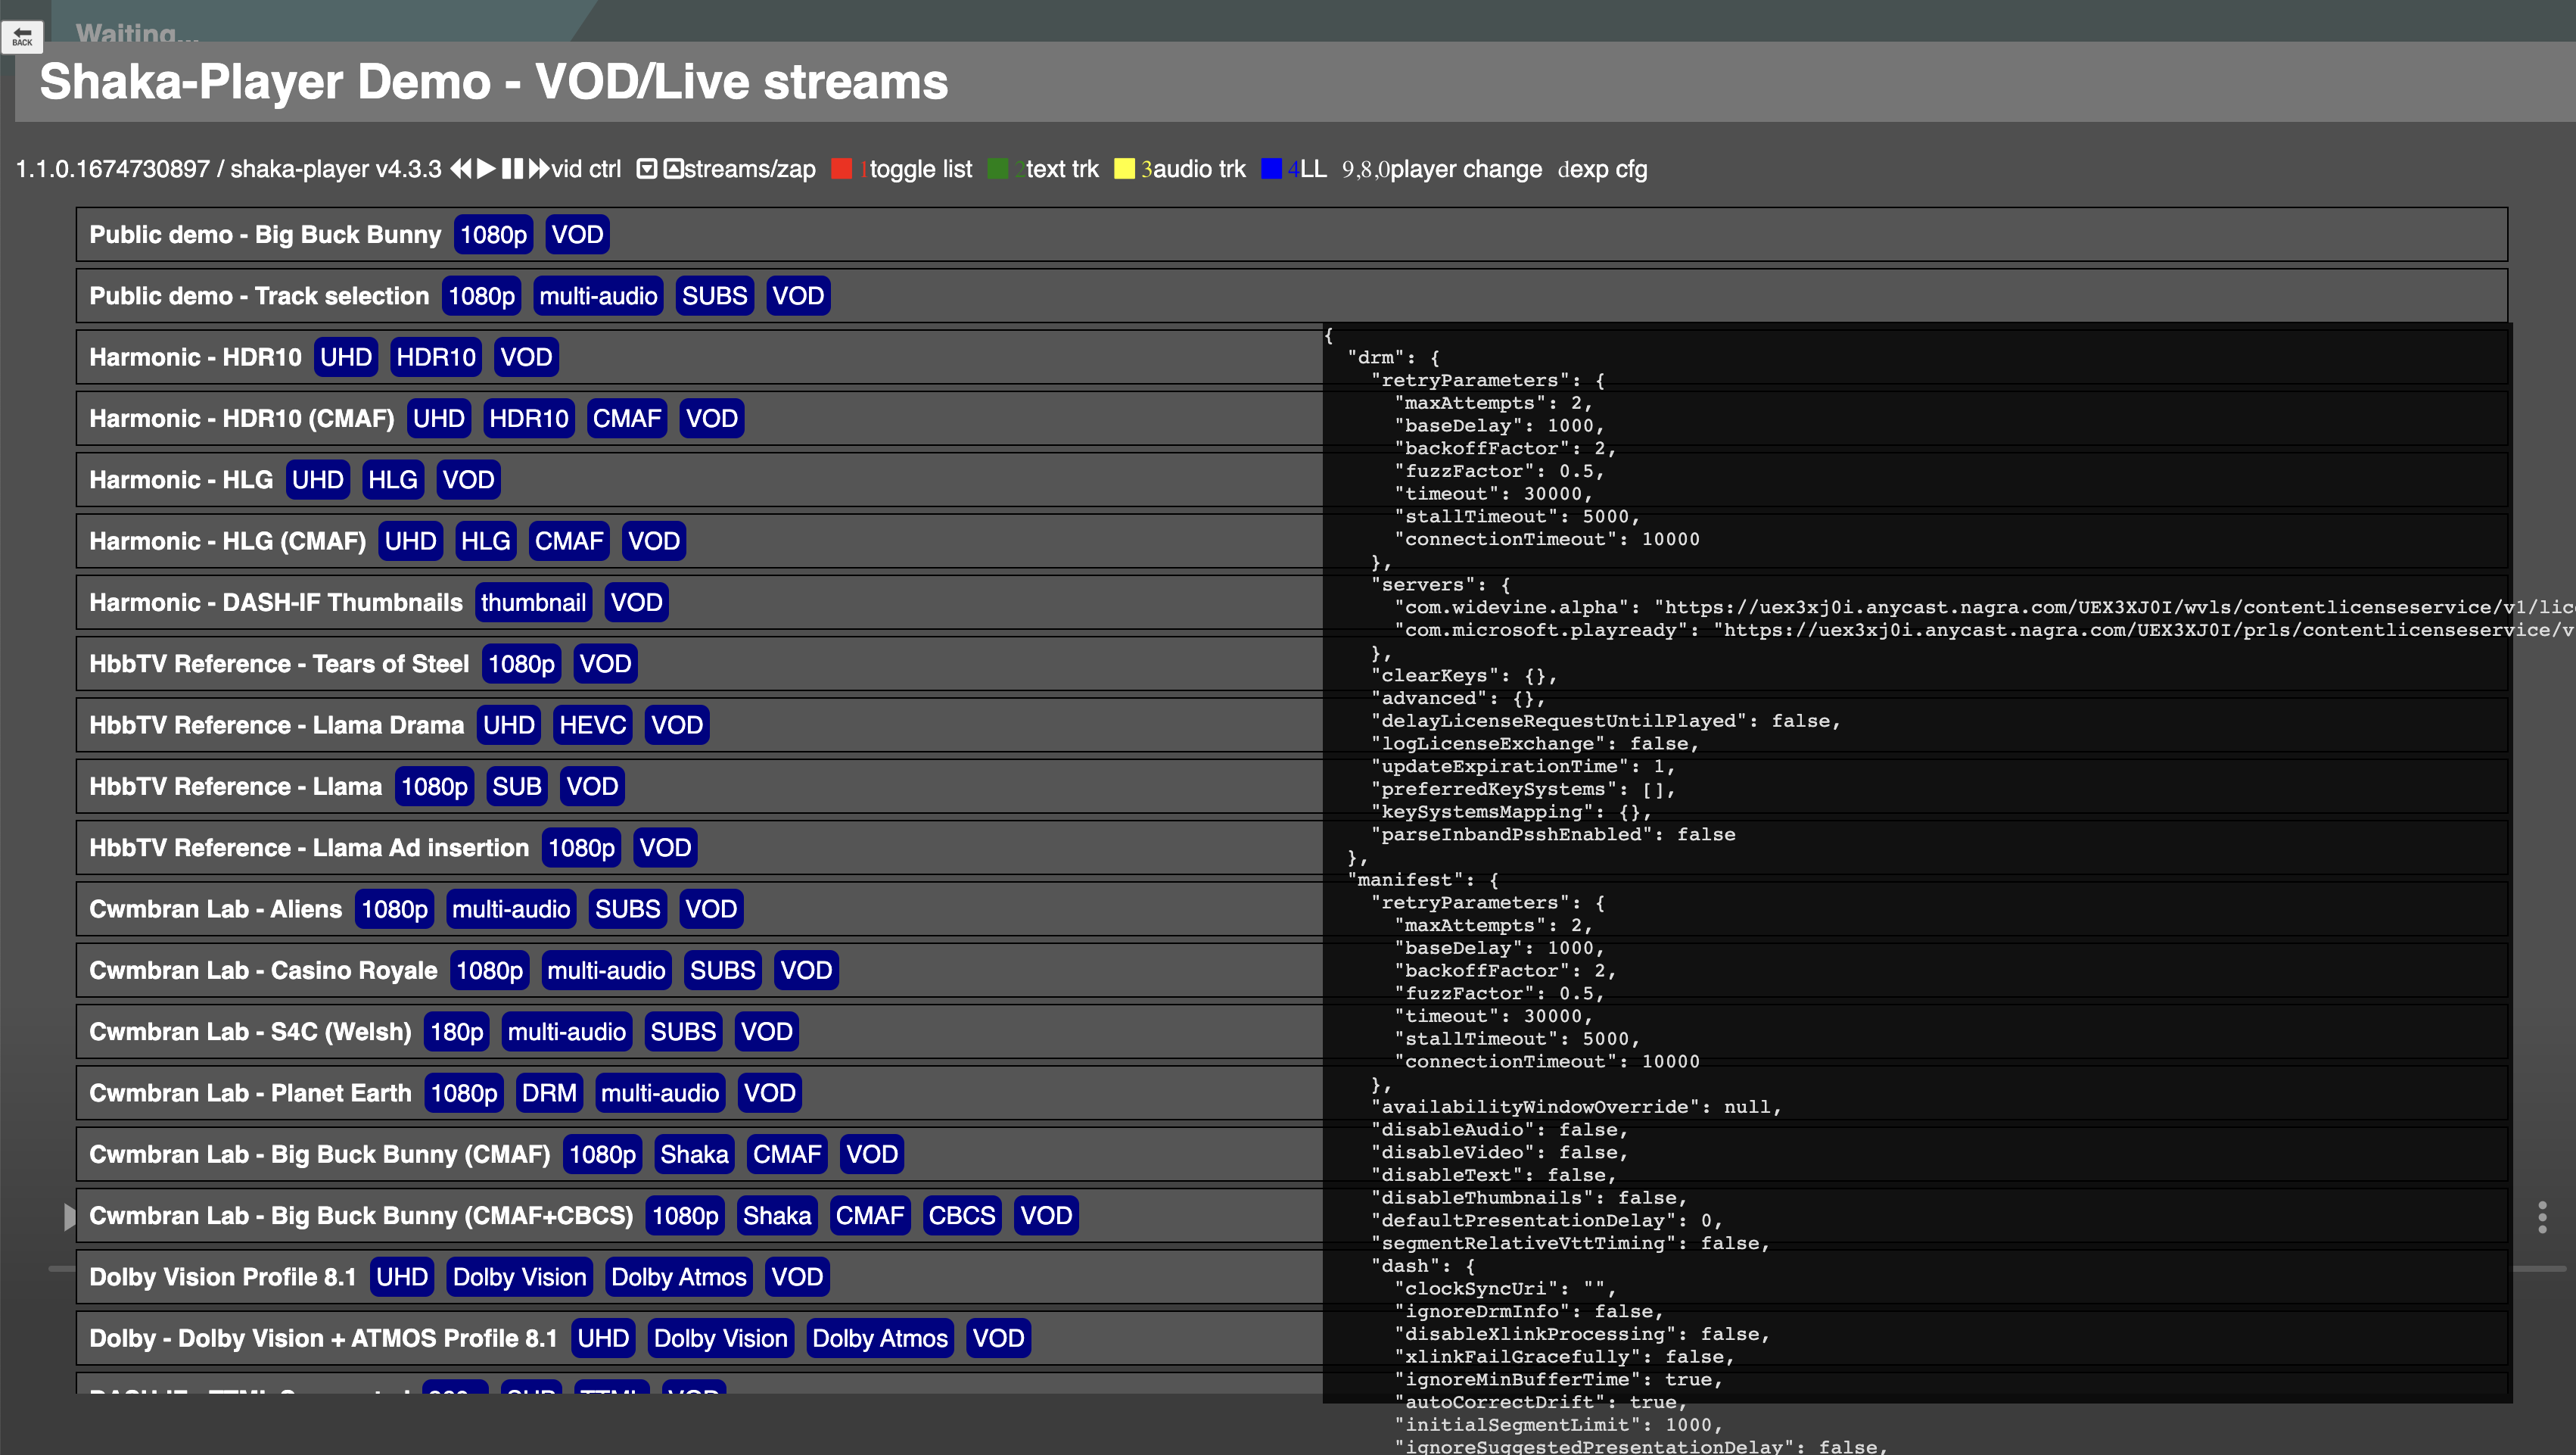Viewport: 2576px width, 1455px height.
Task: Click the Dolby Atmos tag on Dolby Vision Profile 8.1
Action: 678,1277
